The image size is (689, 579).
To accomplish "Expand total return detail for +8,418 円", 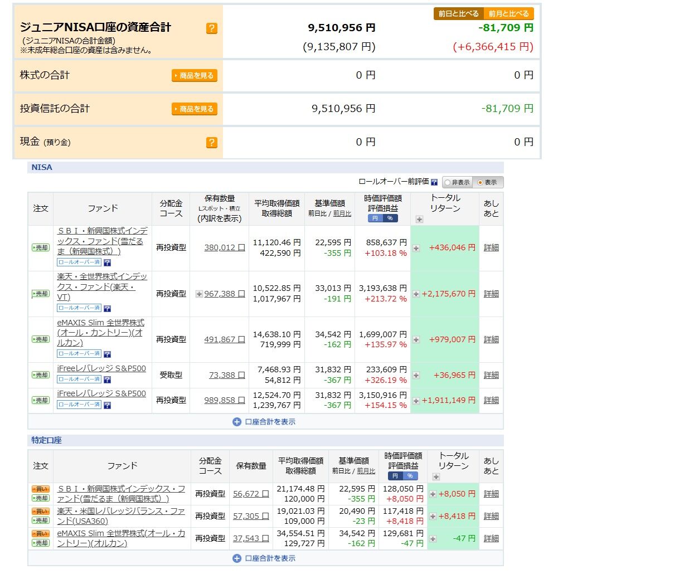I will click(x=433, y=516).
